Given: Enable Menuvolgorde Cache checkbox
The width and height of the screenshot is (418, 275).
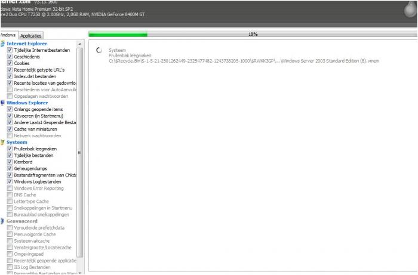Looking at the screenshot, I should pyautogui.click(x=10, y=234).
